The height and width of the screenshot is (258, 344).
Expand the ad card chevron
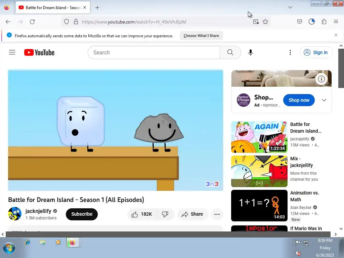tap(324, 100)
